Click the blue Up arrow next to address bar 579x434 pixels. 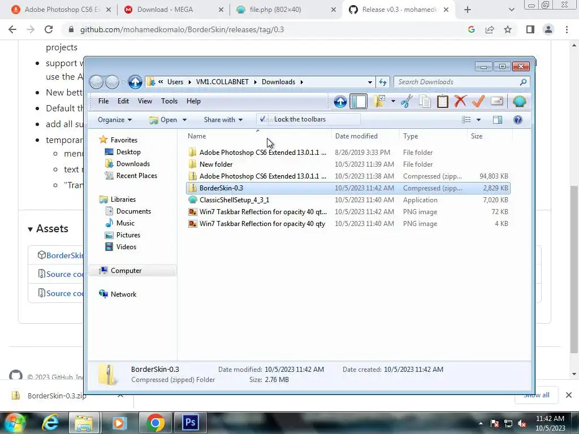135,82
